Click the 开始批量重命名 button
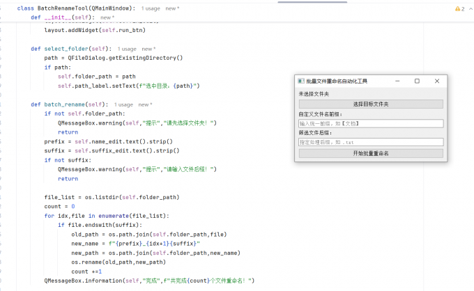The height and width of the screenshot is (291, 474). (371, 153)
